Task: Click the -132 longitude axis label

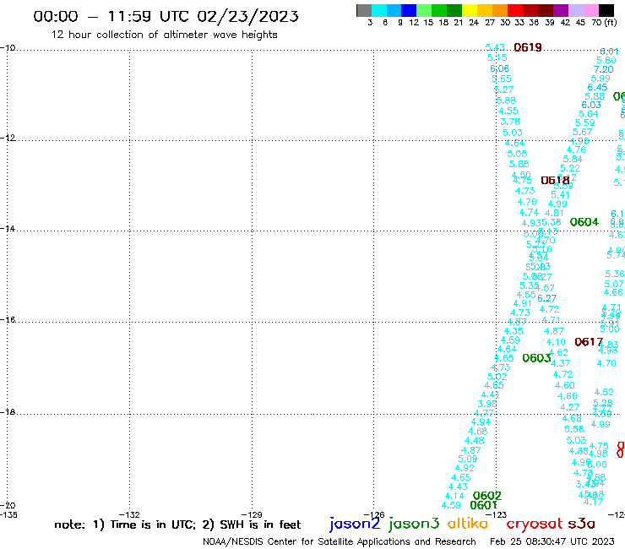Action: pos(129,514)
